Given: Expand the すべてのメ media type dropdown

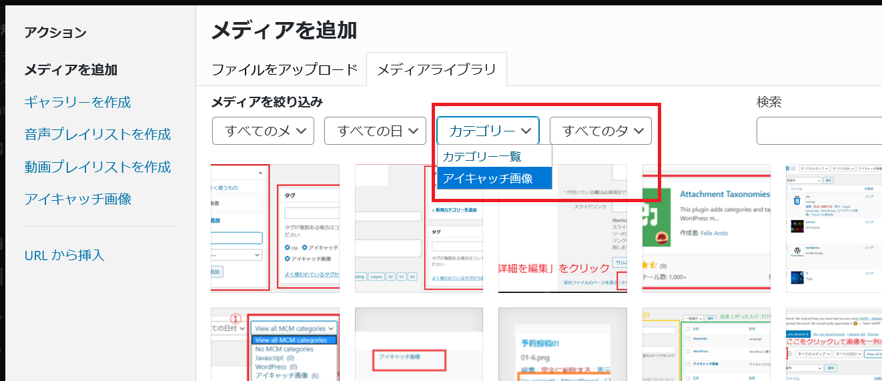Looking at the screenshot, I should coord(263,131).
